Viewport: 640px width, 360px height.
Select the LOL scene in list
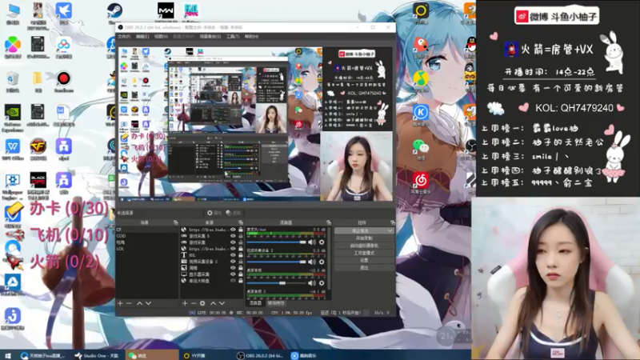point(147,249)
